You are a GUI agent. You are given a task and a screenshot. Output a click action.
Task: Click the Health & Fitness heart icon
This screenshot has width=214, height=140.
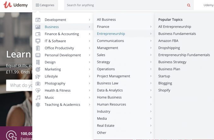(38, 90)
